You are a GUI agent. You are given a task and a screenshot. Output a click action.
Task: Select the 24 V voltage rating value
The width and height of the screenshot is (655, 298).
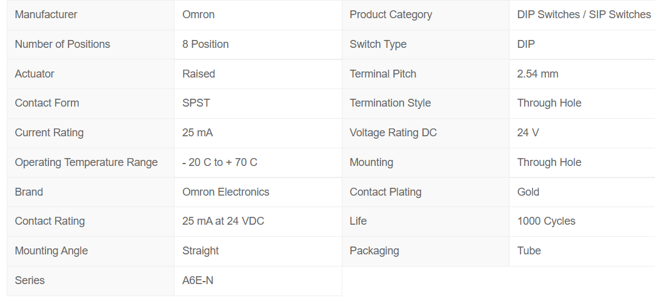(x=528, y=133)
